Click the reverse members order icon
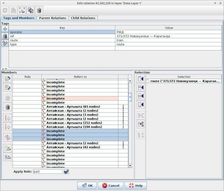 tap(7, 137)
